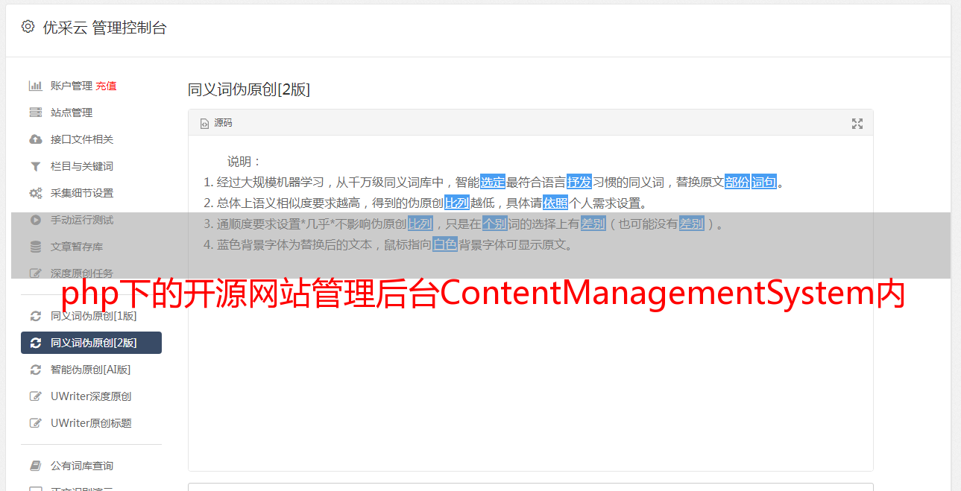Click the highlighted word 选定 in the text
The image size is (961, 491).
[x=493, y=182]
